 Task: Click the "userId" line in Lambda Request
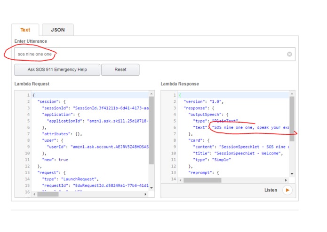[97, 147]
